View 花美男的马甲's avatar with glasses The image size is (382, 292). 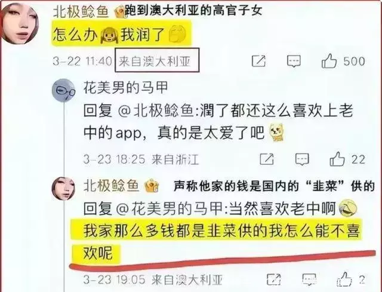click(64, 90)
